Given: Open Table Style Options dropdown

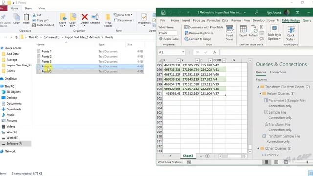Looking at the screenshot, I should click(274, 33).
